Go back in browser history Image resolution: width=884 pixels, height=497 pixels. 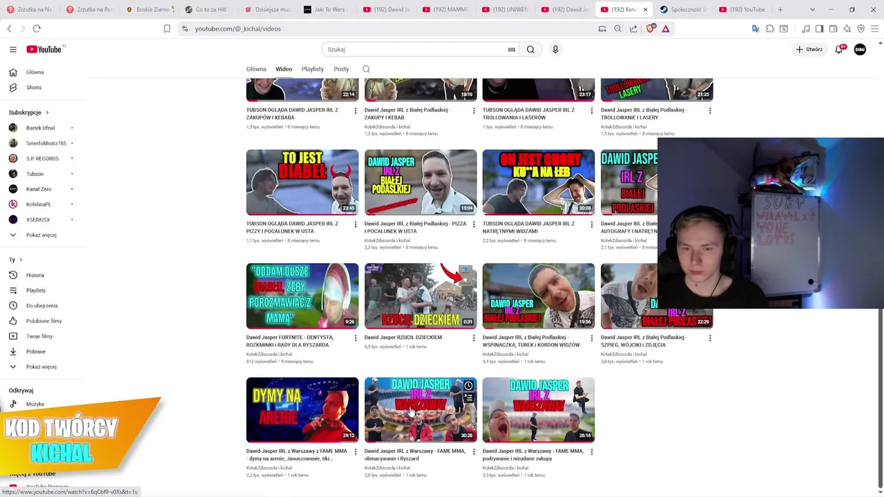tap(9, 28)
